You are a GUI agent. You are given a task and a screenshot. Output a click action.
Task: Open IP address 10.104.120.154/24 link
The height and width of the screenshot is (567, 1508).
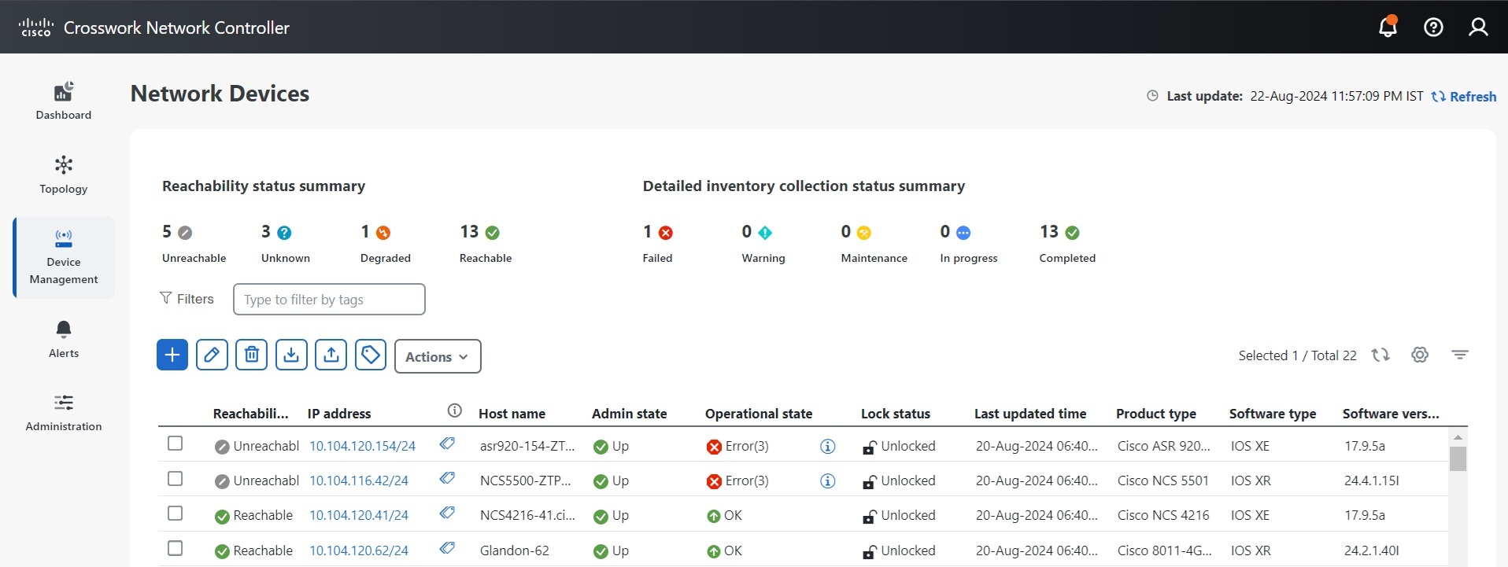pos(362,446)
